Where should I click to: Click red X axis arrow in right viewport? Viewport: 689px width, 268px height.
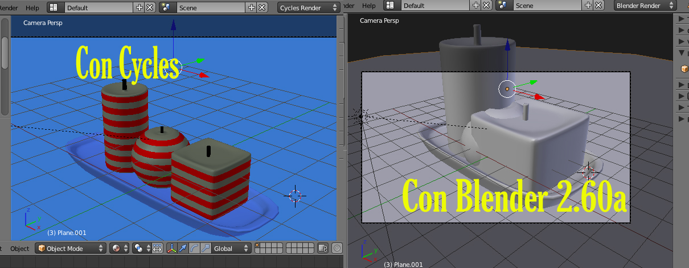(539, 97)
